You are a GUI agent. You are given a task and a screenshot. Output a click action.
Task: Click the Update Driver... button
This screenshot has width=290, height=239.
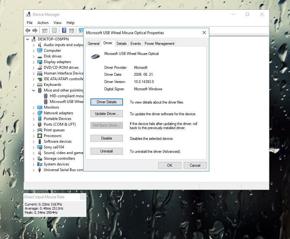click(x=107, y=114)
